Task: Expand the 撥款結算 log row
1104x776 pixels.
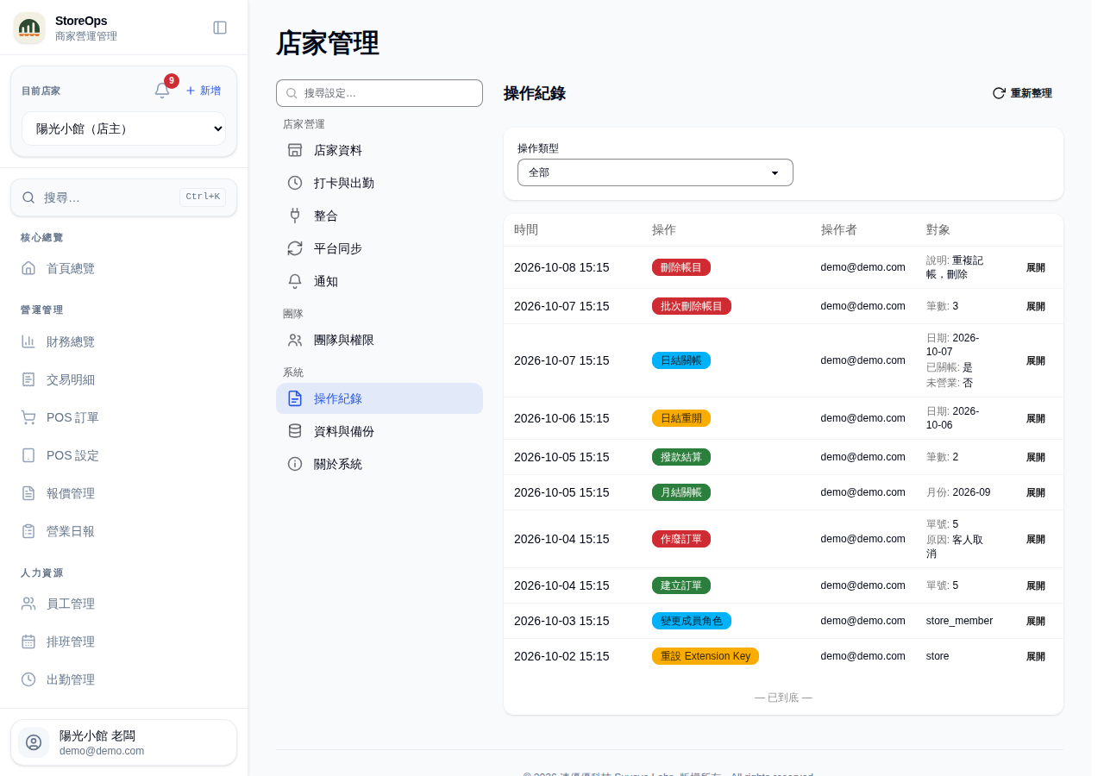Action: [1035, 457]
